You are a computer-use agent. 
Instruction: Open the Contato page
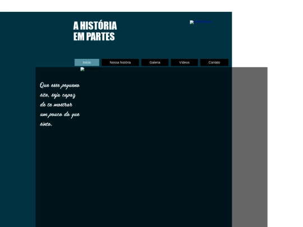214,63
